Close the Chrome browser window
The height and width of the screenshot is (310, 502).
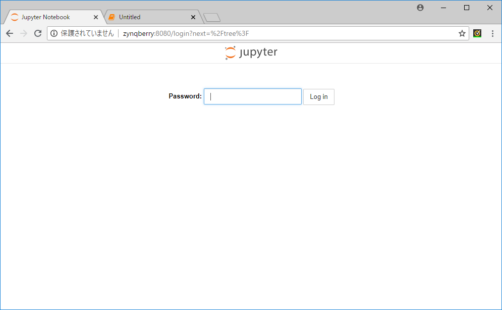[x=490, y=8]
